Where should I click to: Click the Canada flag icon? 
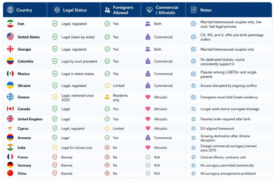pos(10,109)
